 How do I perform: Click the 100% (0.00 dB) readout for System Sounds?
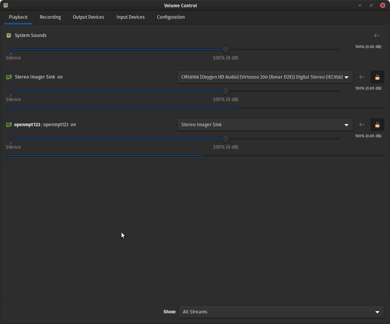click(x=368, y=47)
